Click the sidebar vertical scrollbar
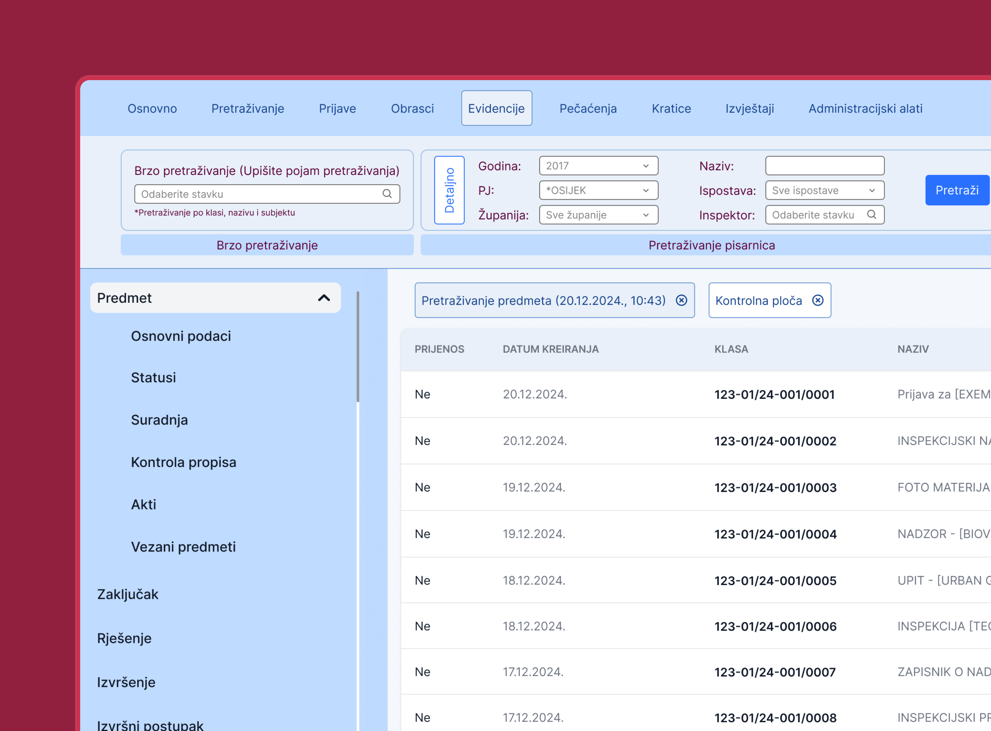The height and width of the screenshot is (731, 991). (x=358, y=346)
